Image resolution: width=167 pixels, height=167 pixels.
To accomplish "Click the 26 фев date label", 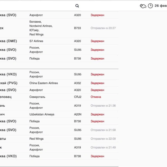I will coord(161,6).
